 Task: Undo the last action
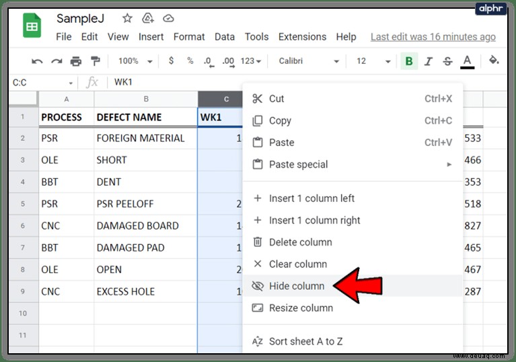(x=37, y=61)
